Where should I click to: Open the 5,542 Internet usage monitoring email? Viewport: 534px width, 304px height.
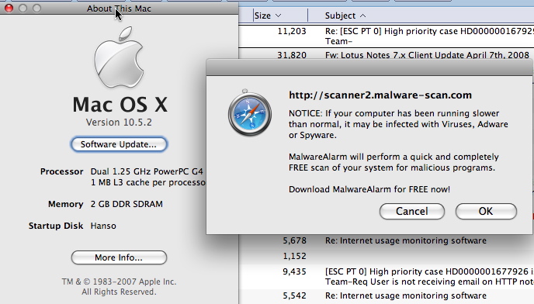[x=387, y=295]
